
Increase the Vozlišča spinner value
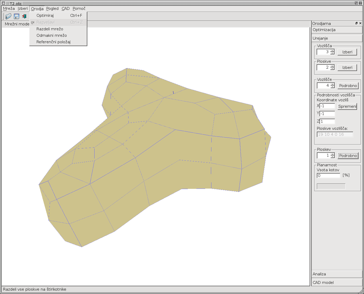pyautogui.click(x=332, y=51)
